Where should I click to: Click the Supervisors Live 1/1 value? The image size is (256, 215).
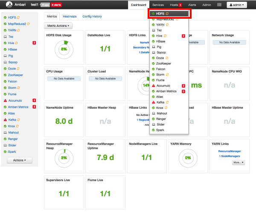coord(64,194)
